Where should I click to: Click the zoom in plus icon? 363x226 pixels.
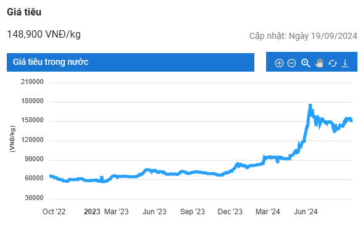click(x=279, y=63)
